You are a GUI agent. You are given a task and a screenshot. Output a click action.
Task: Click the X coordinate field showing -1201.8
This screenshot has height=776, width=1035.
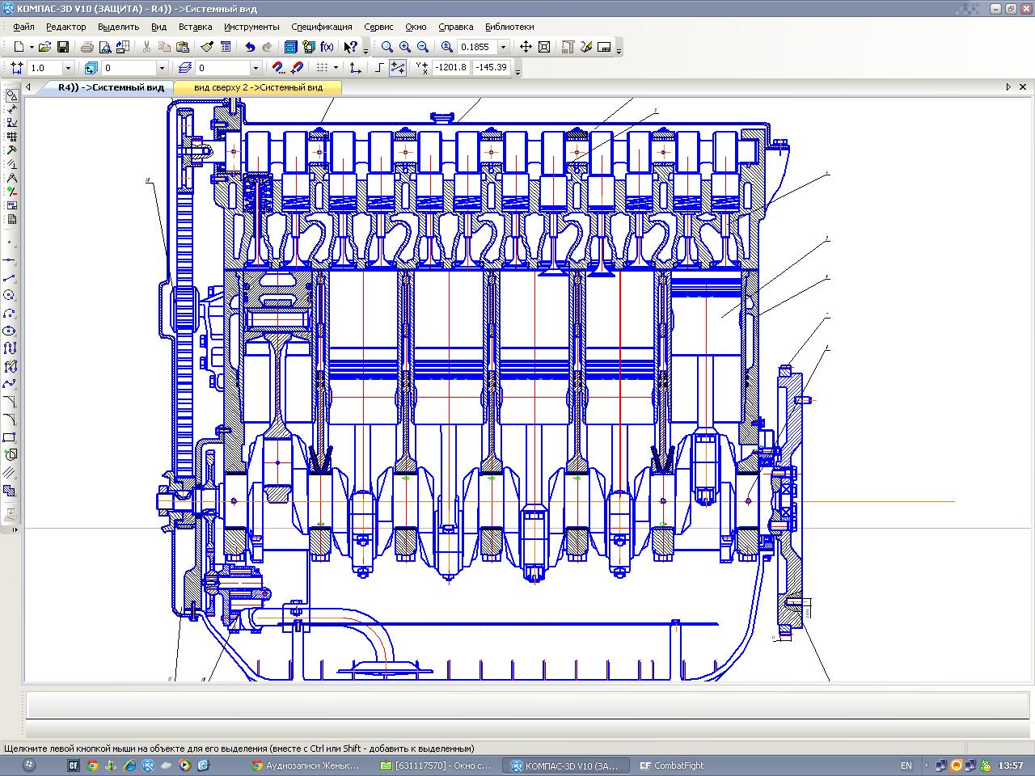450,68
